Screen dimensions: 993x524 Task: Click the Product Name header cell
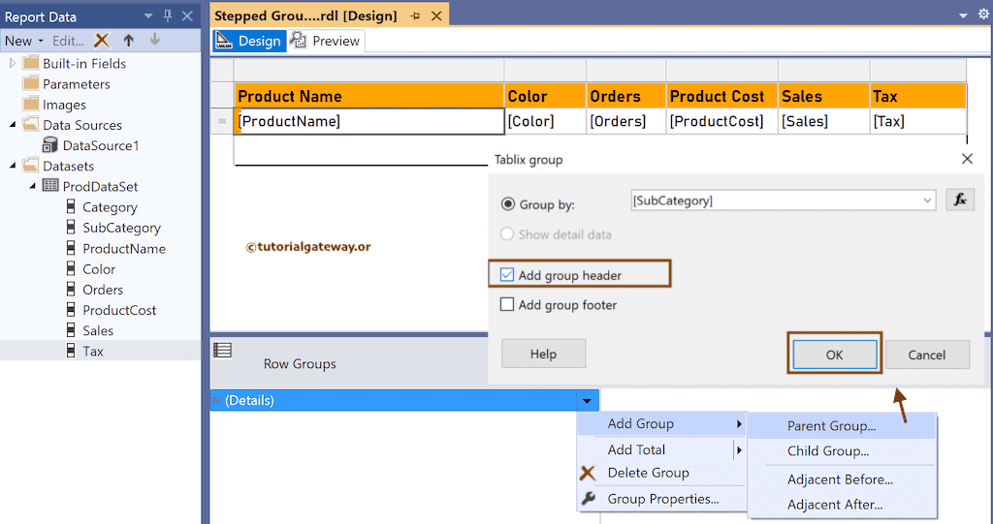click(x=369, y=96)
